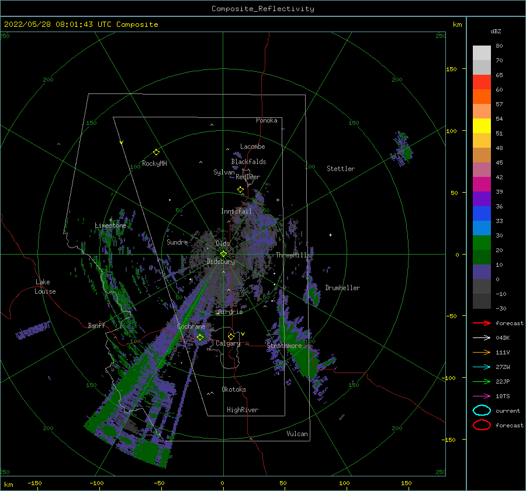526x491 pixels.
Task: Click the dBZ scale heading
Action: pyautogui.click(x=496, y=31)
